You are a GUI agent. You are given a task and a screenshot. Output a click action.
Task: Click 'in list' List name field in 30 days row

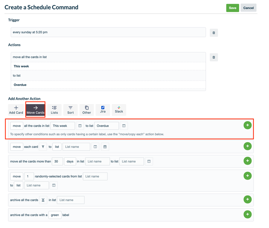pyautogui.click(x=97, y=161)
